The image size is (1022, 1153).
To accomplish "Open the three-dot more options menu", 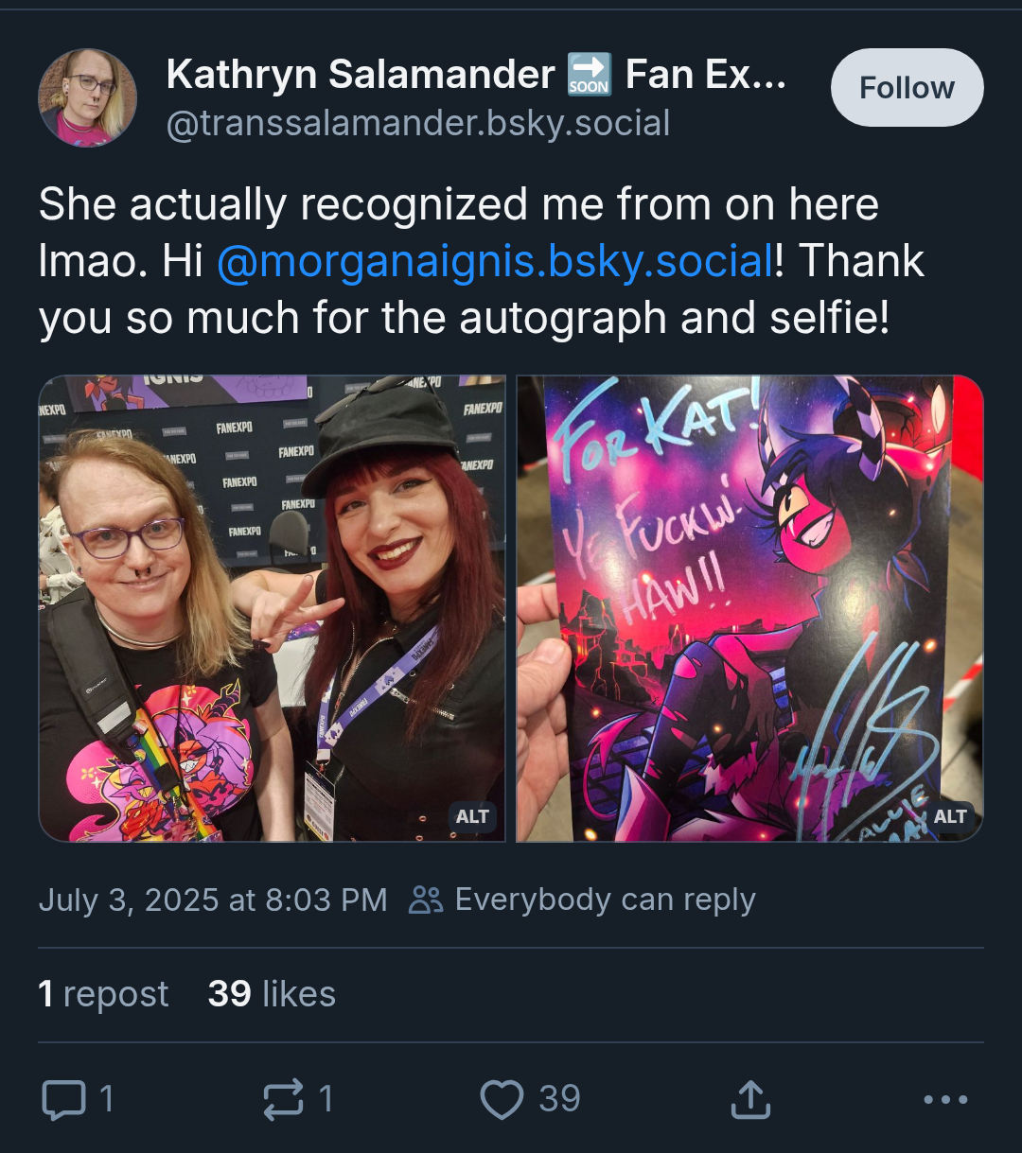I will (945, 1099).
